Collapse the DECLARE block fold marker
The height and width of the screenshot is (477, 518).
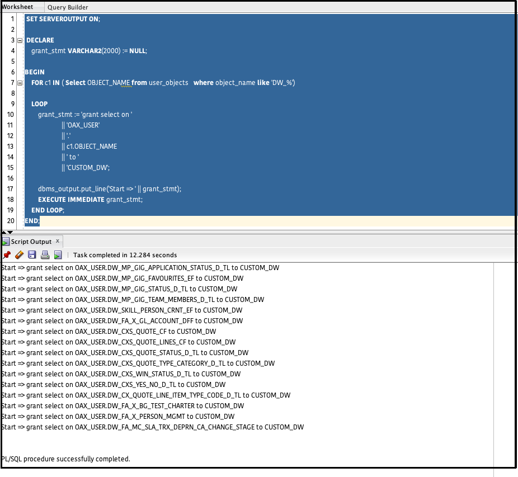point(20,40)
